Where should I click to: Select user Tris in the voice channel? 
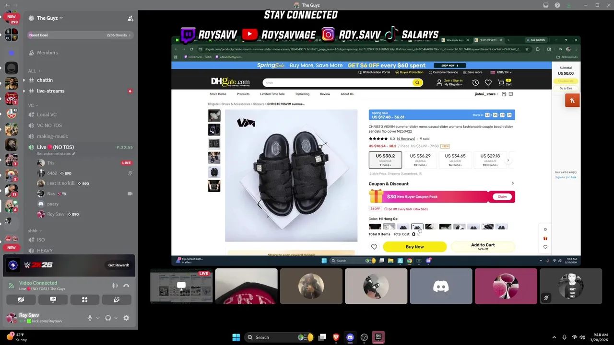pyautogui.click(x=50, y=163)
